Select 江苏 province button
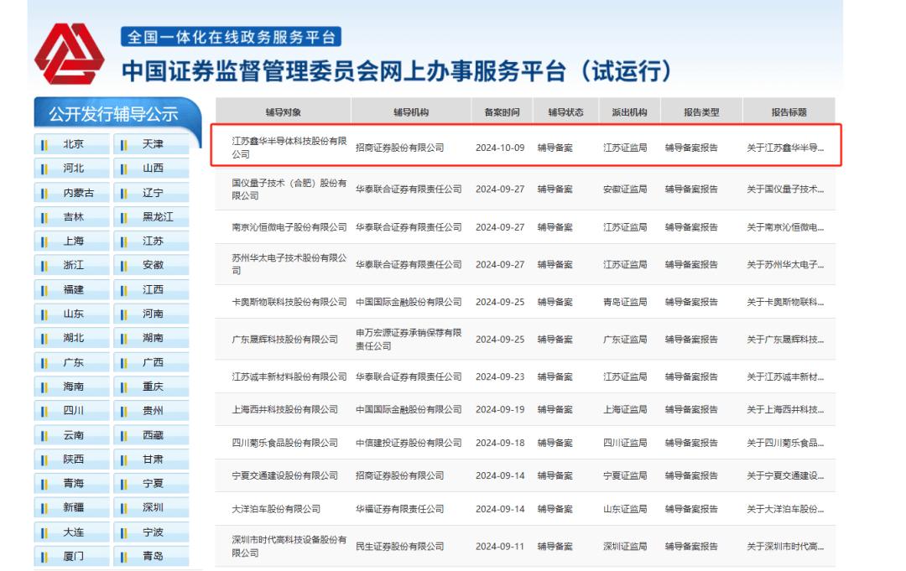The image size is (906, 571). click(152, 241)
